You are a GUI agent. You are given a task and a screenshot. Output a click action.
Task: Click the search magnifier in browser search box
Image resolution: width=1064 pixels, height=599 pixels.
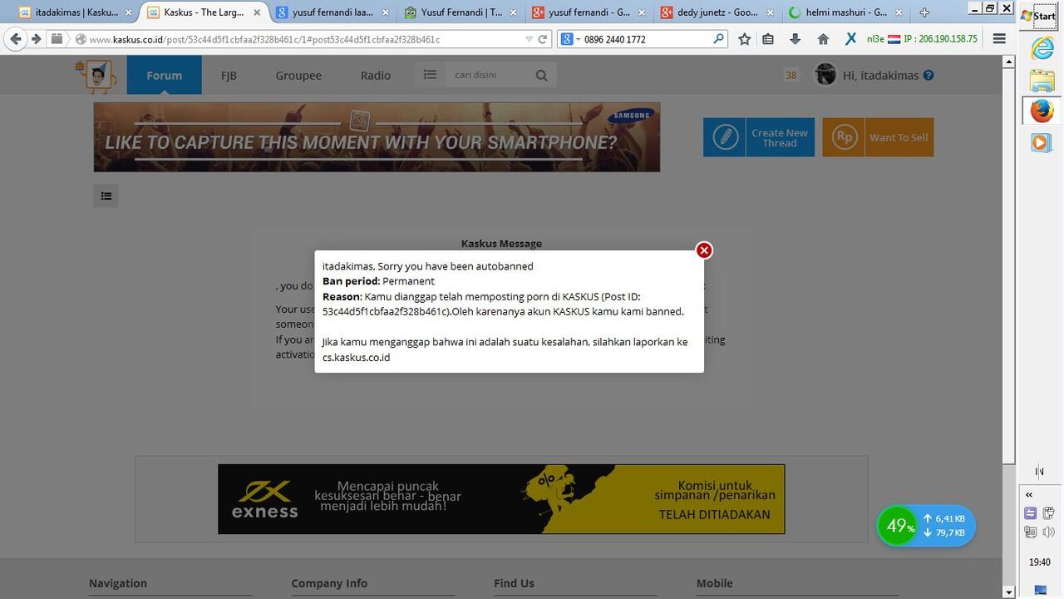point(718,39)
